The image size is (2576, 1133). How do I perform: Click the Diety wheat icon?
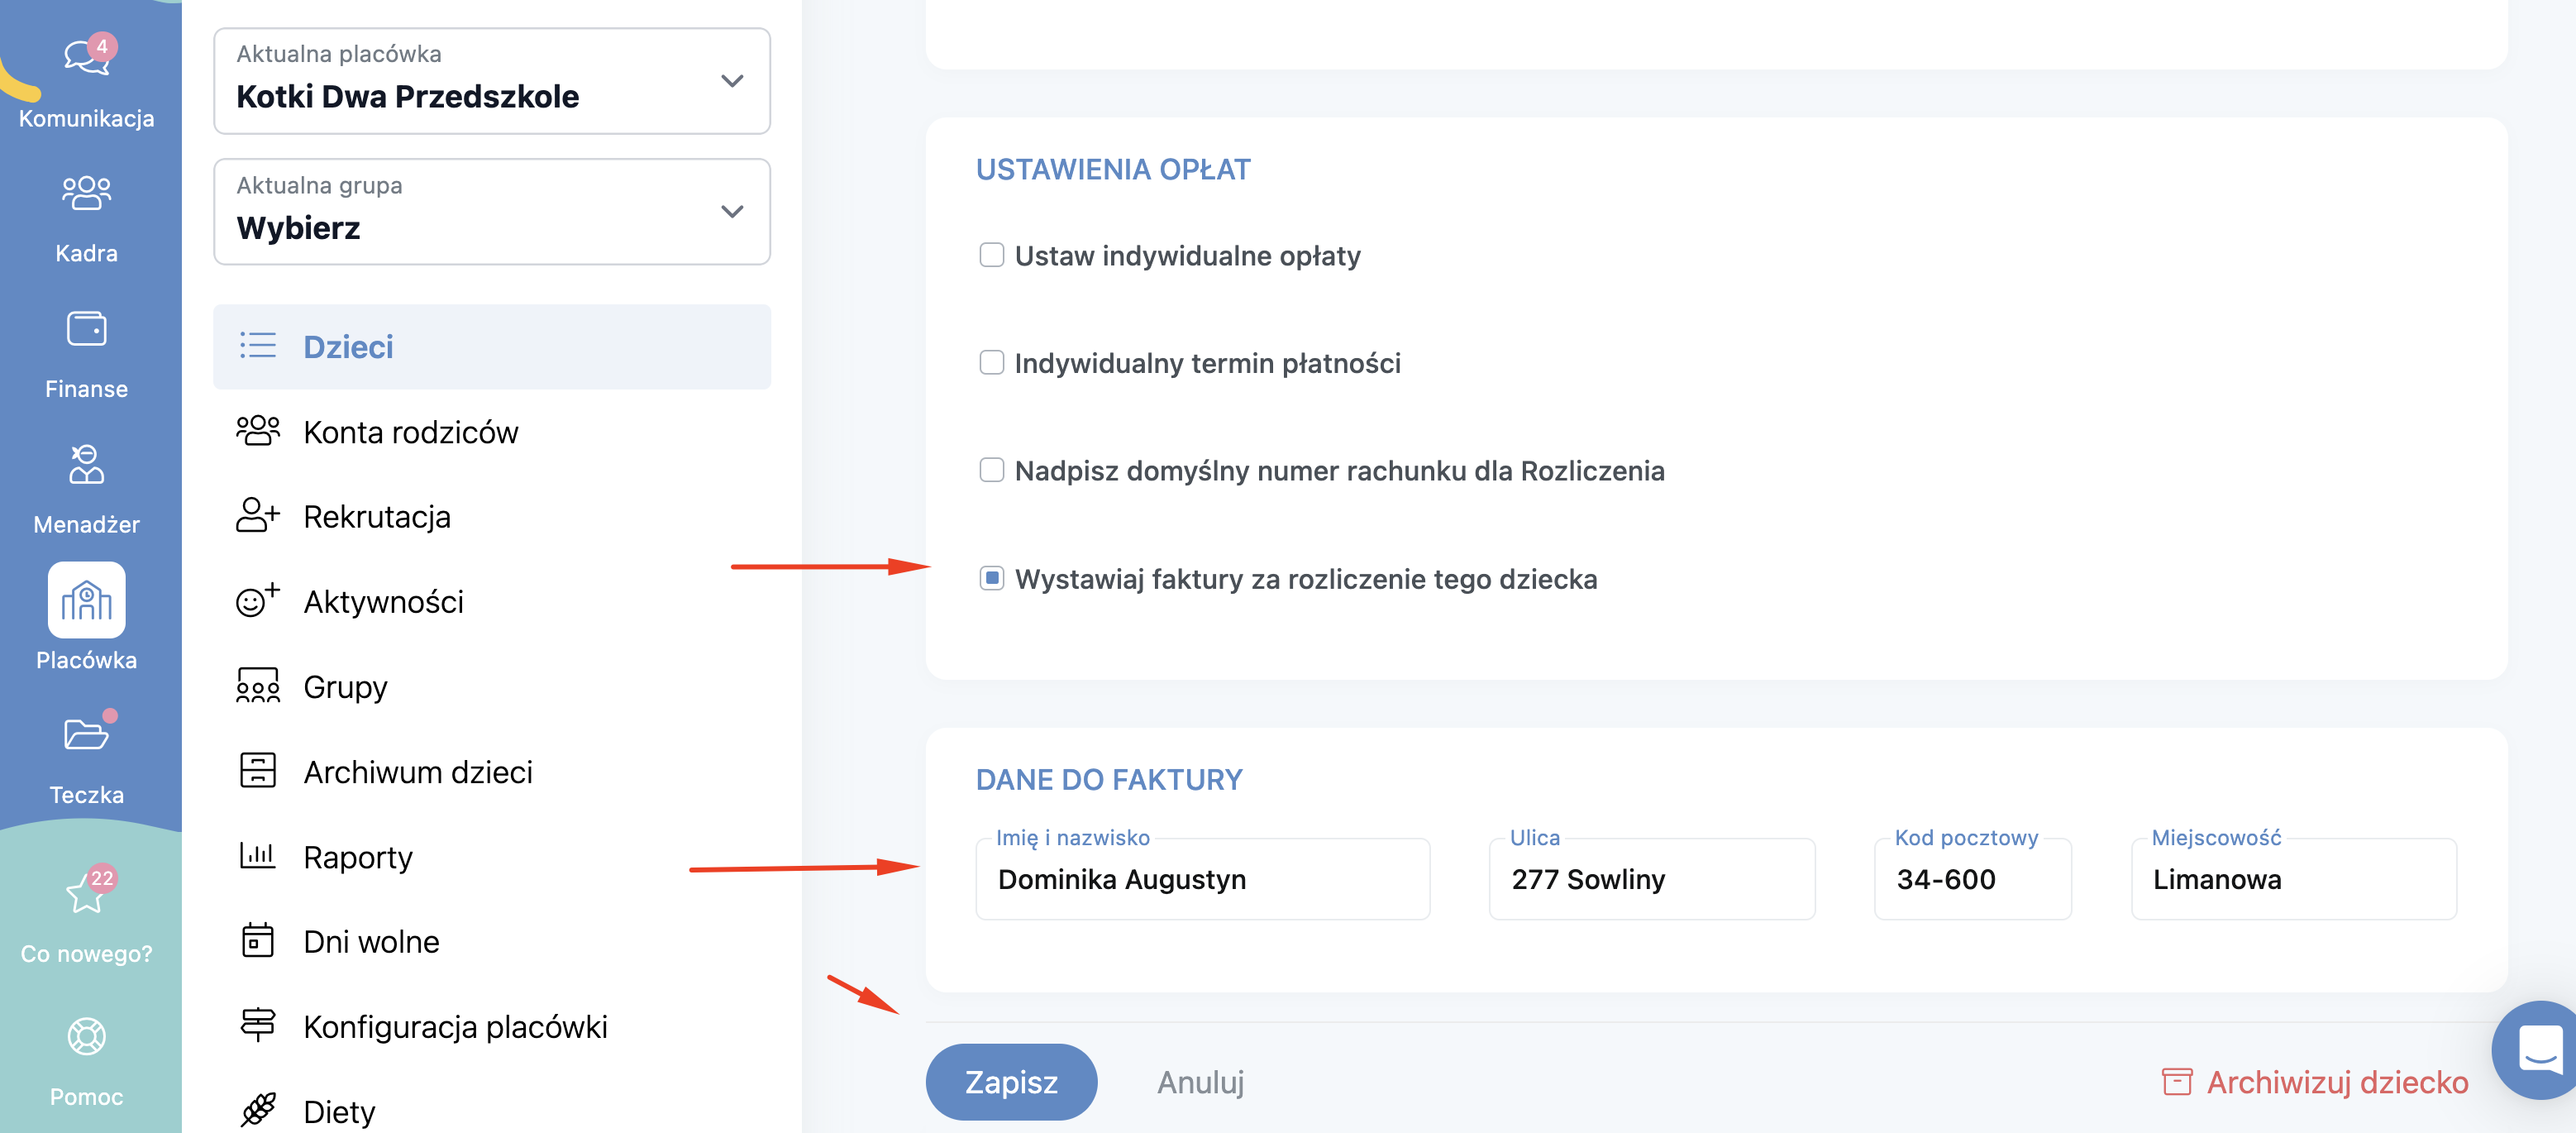(x=258, y=1110)
